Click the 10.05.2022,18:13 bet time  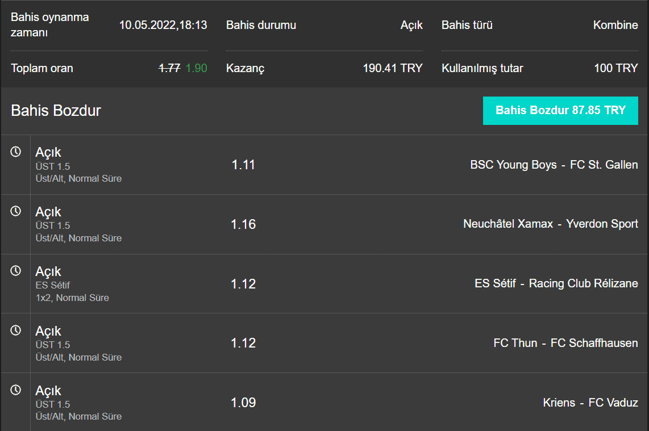point(163,25)
